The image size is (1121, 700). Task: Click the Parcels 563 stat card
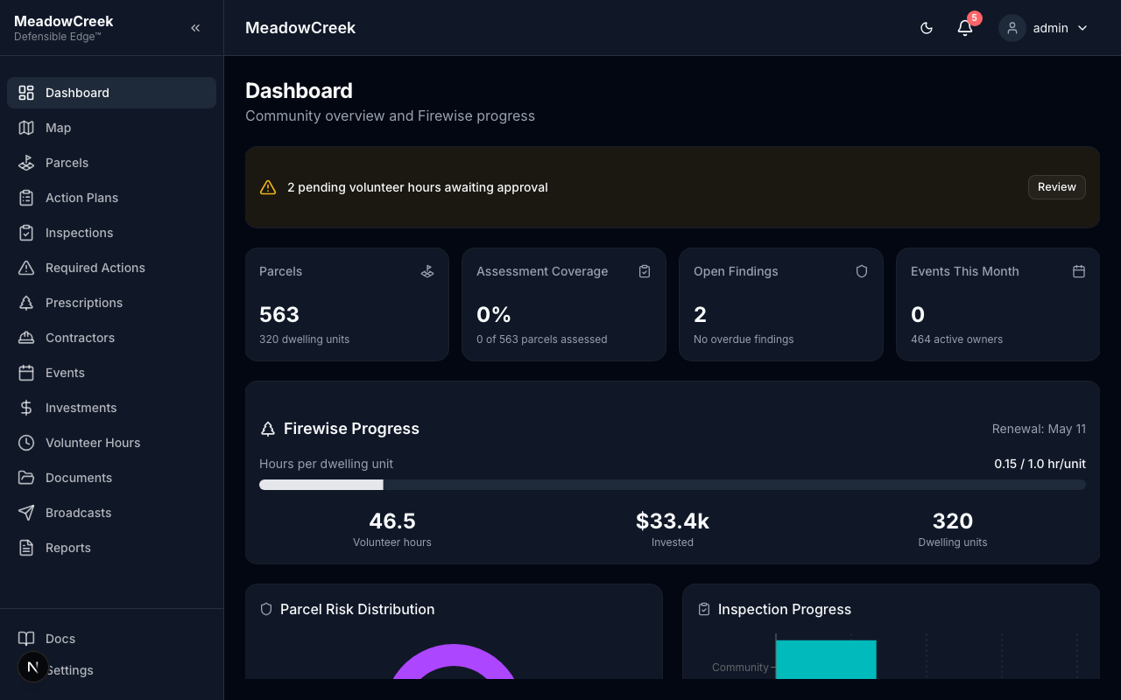[x=347, y=304]
